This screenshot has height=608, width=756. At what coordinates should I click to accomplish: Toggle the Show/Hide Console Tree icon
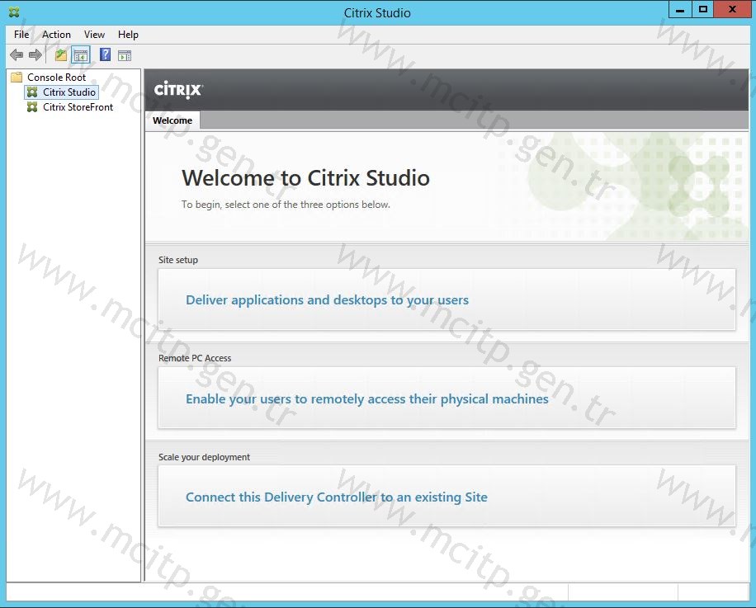coord(81,55)
